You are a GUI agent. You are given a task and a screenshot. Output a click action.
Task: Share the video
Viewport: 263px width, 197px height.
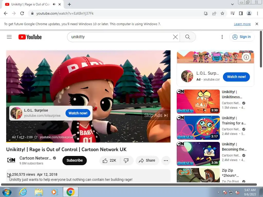pyautogui.click(x=147, y=161)
